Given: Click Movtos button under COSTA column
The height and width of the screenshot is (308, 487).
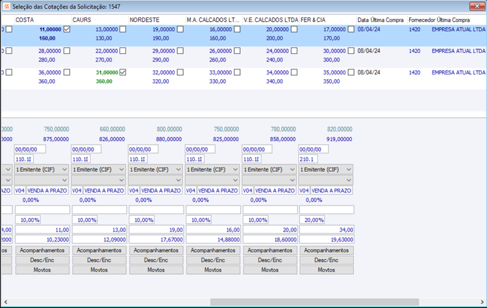Looking at the screenshot, I should (x=42, y=270).
